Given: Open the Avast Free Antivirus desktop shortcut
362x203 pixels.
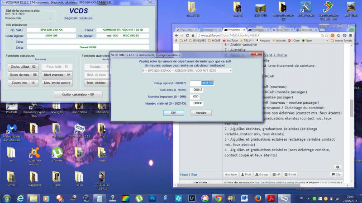Looking at the screenshot, I should [x=34, y=157].
